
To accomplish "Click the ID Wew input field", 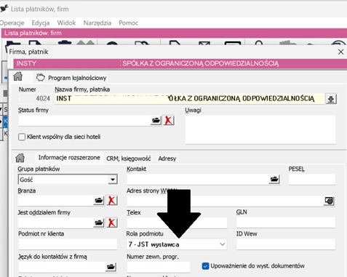I will pyautogui.click(x=286, y=244).
